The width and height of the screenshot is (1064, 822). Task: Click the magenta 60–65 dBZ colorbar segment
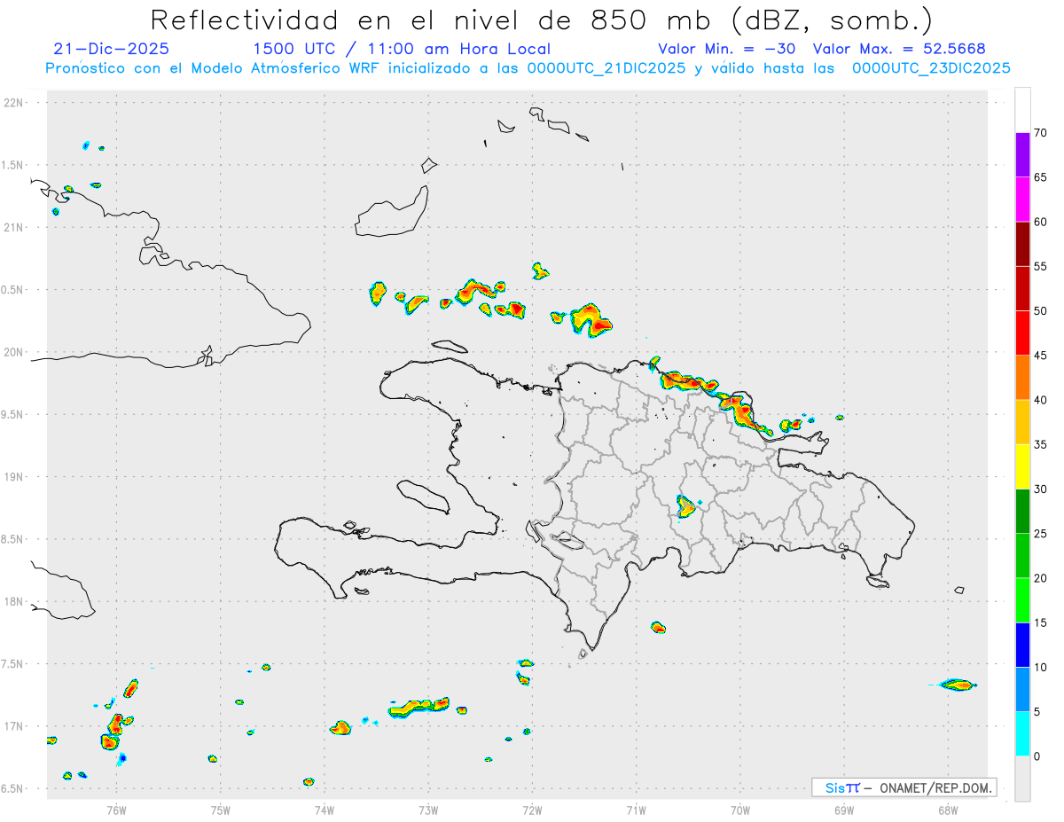(1022, 200)
